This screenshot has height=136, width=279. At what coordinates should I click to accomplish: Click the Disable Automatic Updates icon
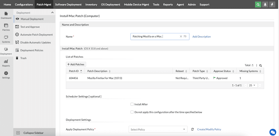17,42
